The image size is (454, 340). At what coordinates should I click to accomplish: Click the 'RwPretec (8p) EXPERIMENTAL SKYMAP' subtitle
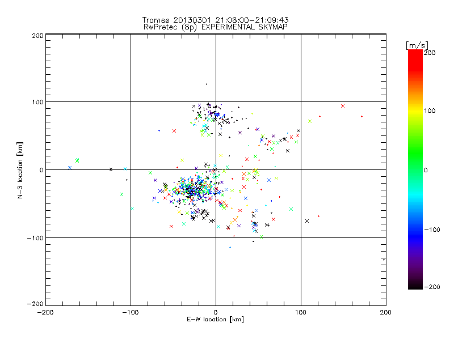(216, 27)
